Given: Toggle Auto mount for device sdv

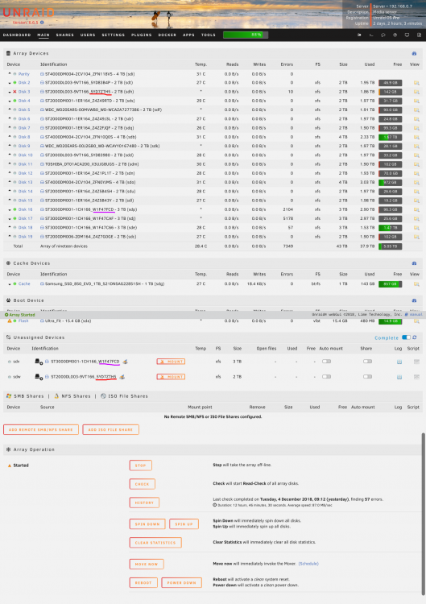Looking at the screenshot, I should pyautogui.click(x=327, y=362).
